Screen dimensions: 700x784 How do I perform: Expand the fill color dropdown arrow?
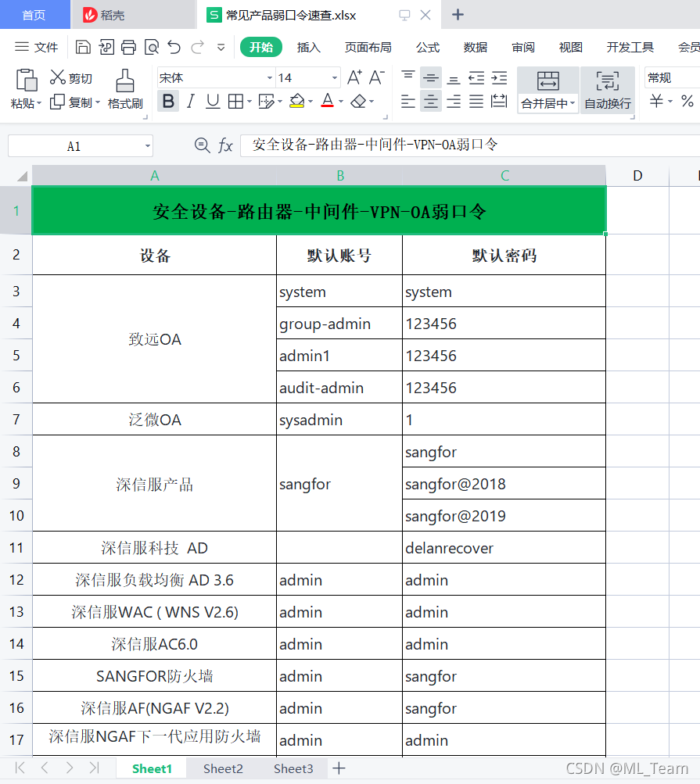pos(311,102)
